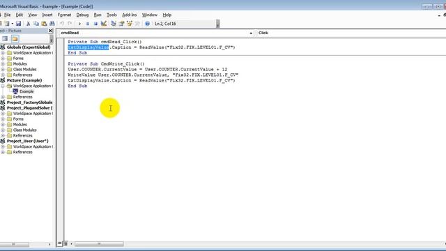
Task: Click View Object icon in project panel
Action: click(x=5, y=39)
